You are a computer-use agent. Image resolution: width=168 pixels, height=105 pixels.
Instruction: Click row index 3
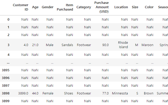(x=9, y=45)
